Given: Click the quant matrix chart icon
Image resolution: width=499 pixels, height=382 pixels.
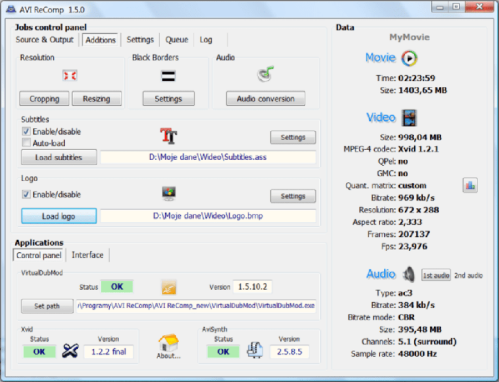Looking at the screenshot, I should pyautogui.click(x=470, y=186).
